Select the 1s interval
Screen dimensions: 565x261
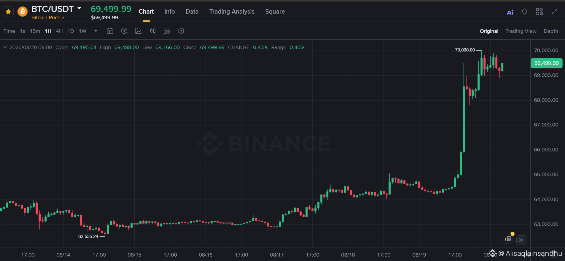pos(23,31)
